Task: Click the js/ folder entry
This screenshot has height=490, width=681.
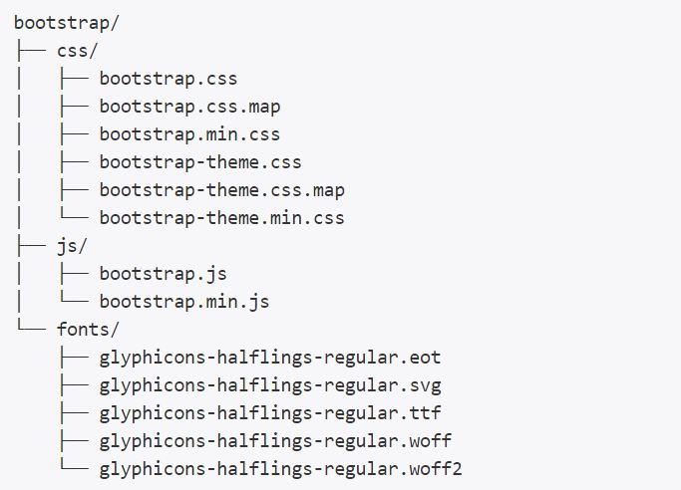Action: [72, 246]
